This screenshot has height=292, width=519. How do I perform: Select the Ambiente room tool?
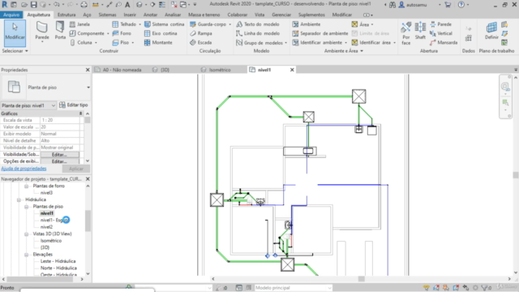[x=307, y=24]
